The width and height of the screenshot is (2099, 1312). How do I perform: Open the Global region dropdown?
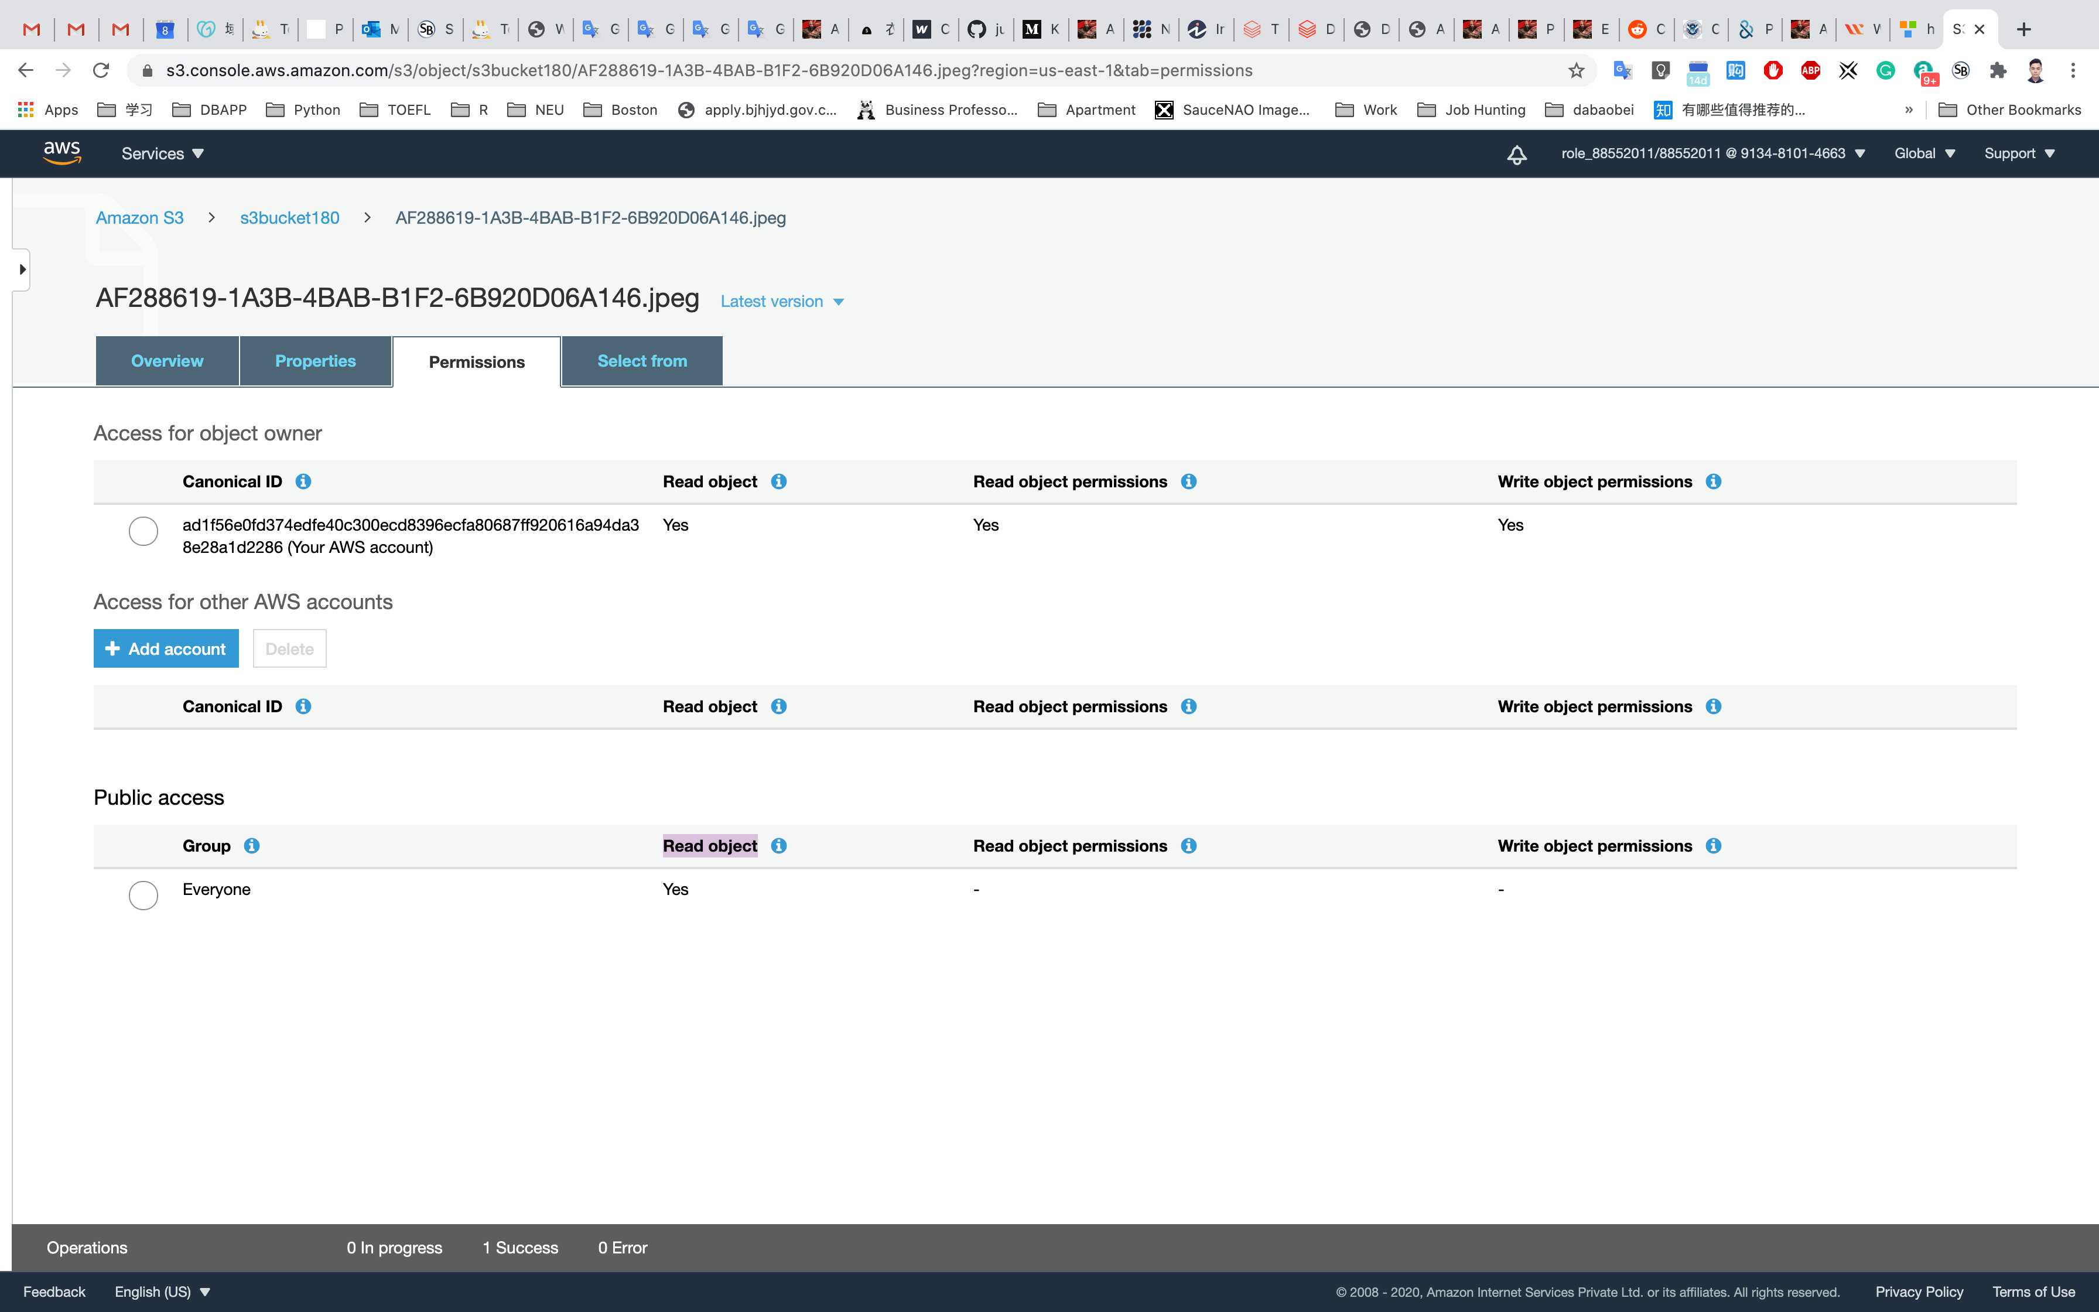point(1924,153)
